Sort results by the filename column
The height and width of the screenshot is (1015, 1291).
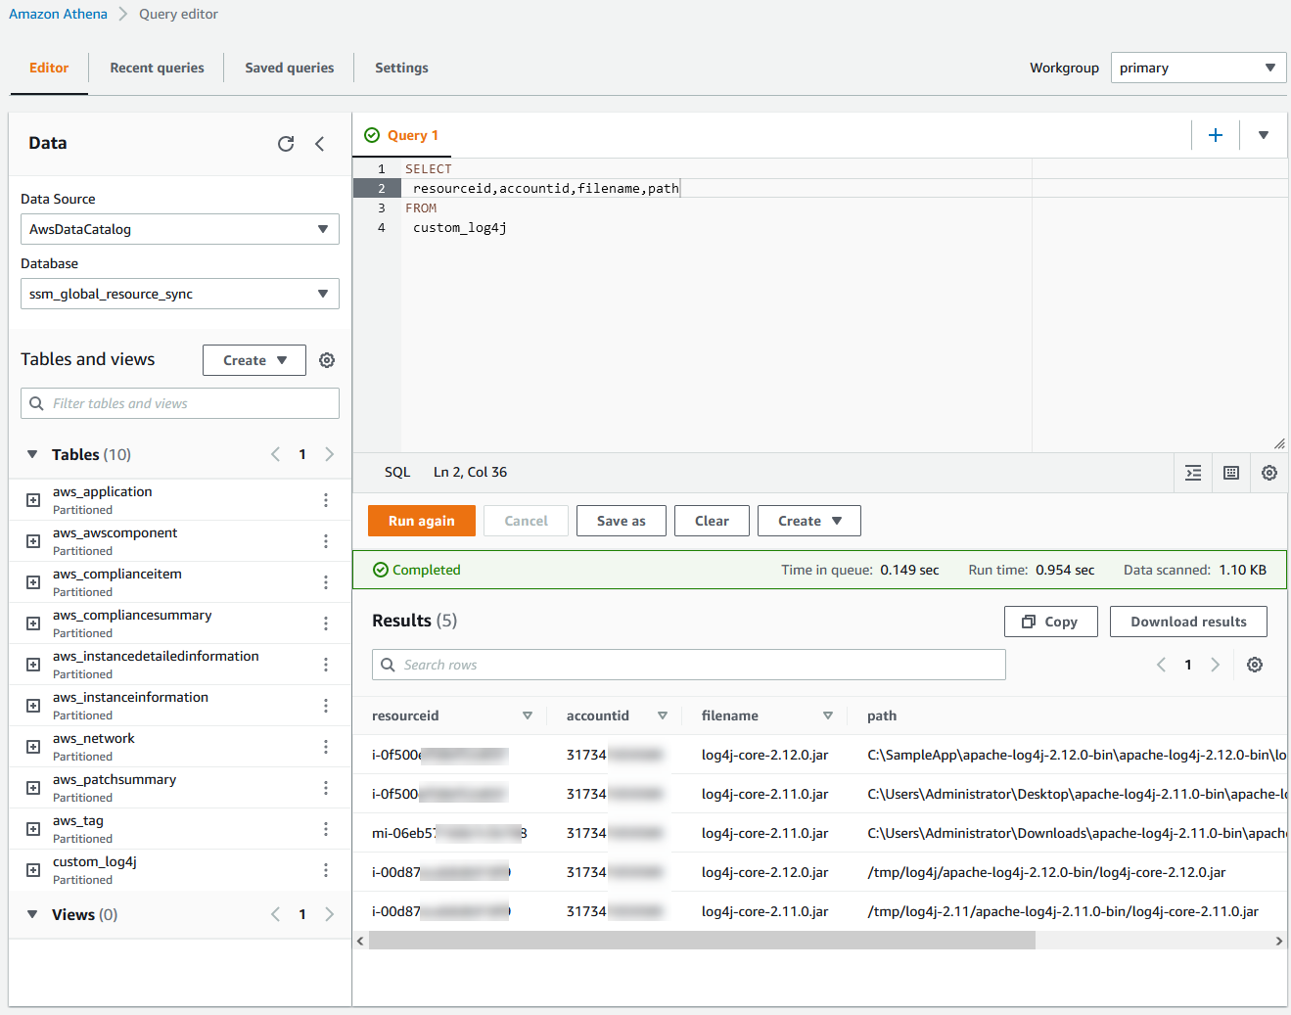(x=828, y=715)
